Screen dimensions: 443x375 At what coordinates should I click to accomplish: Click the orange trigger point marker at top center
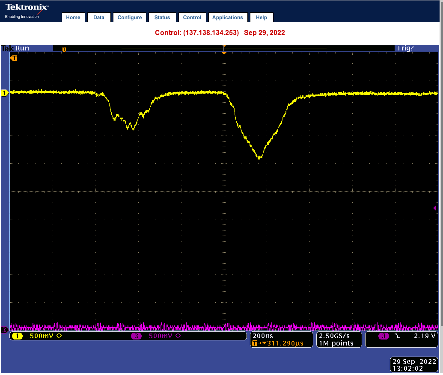[223, 51]
